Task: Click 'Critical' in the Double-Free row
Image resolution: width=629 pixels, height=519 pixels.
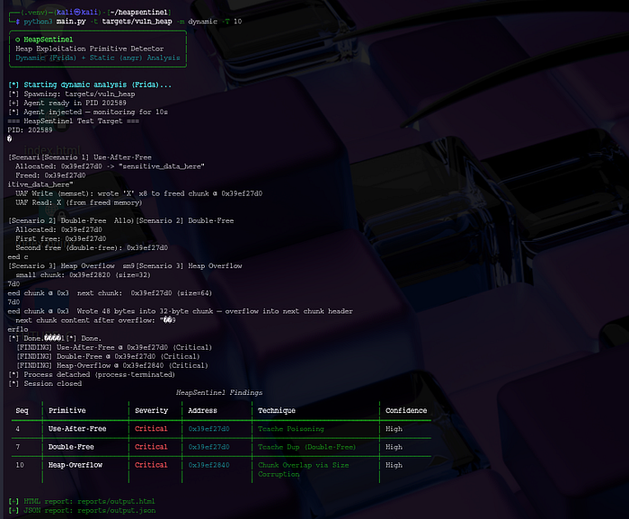Action: [151, 447]
